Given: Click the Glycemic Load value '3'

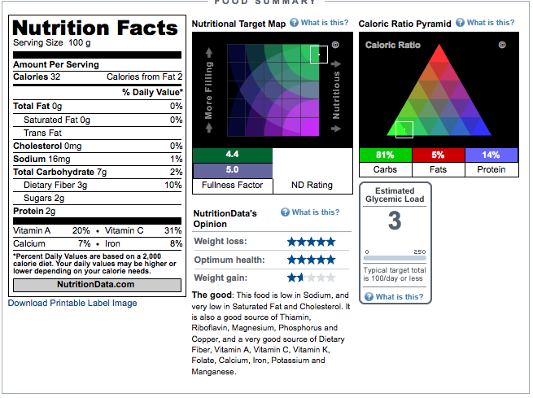Looking at the screenshot, I should tap(395, 221).
